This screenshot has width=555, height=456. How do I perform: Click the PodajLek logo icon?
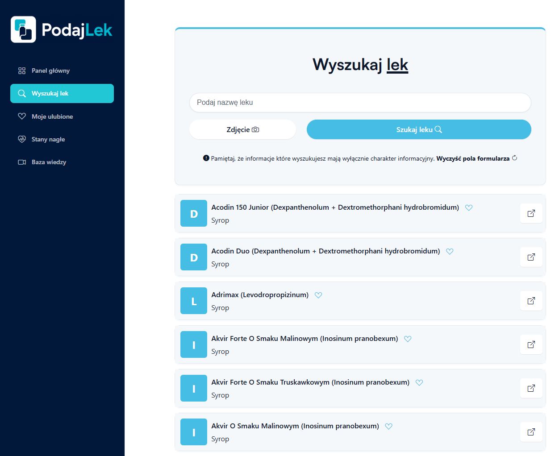pyautogui.click(x=23, y=29)
